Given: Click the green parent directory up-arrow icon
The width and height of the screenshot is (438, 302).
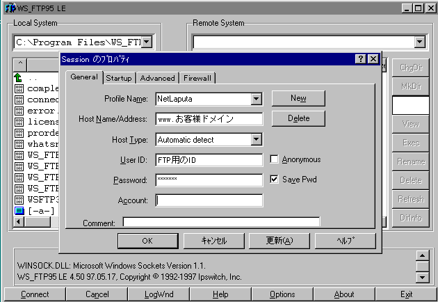Looking at the screenshot, I should 18,77.
